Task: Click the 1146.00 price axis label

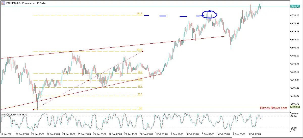Action: (295, 96)
